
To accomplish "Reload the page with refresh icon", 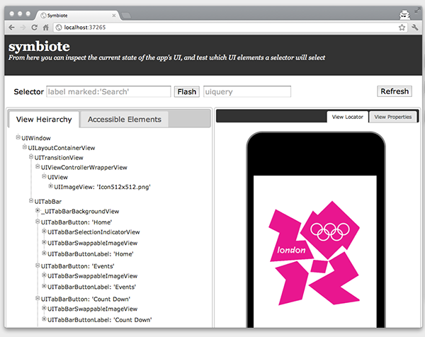I will (34, 28).
